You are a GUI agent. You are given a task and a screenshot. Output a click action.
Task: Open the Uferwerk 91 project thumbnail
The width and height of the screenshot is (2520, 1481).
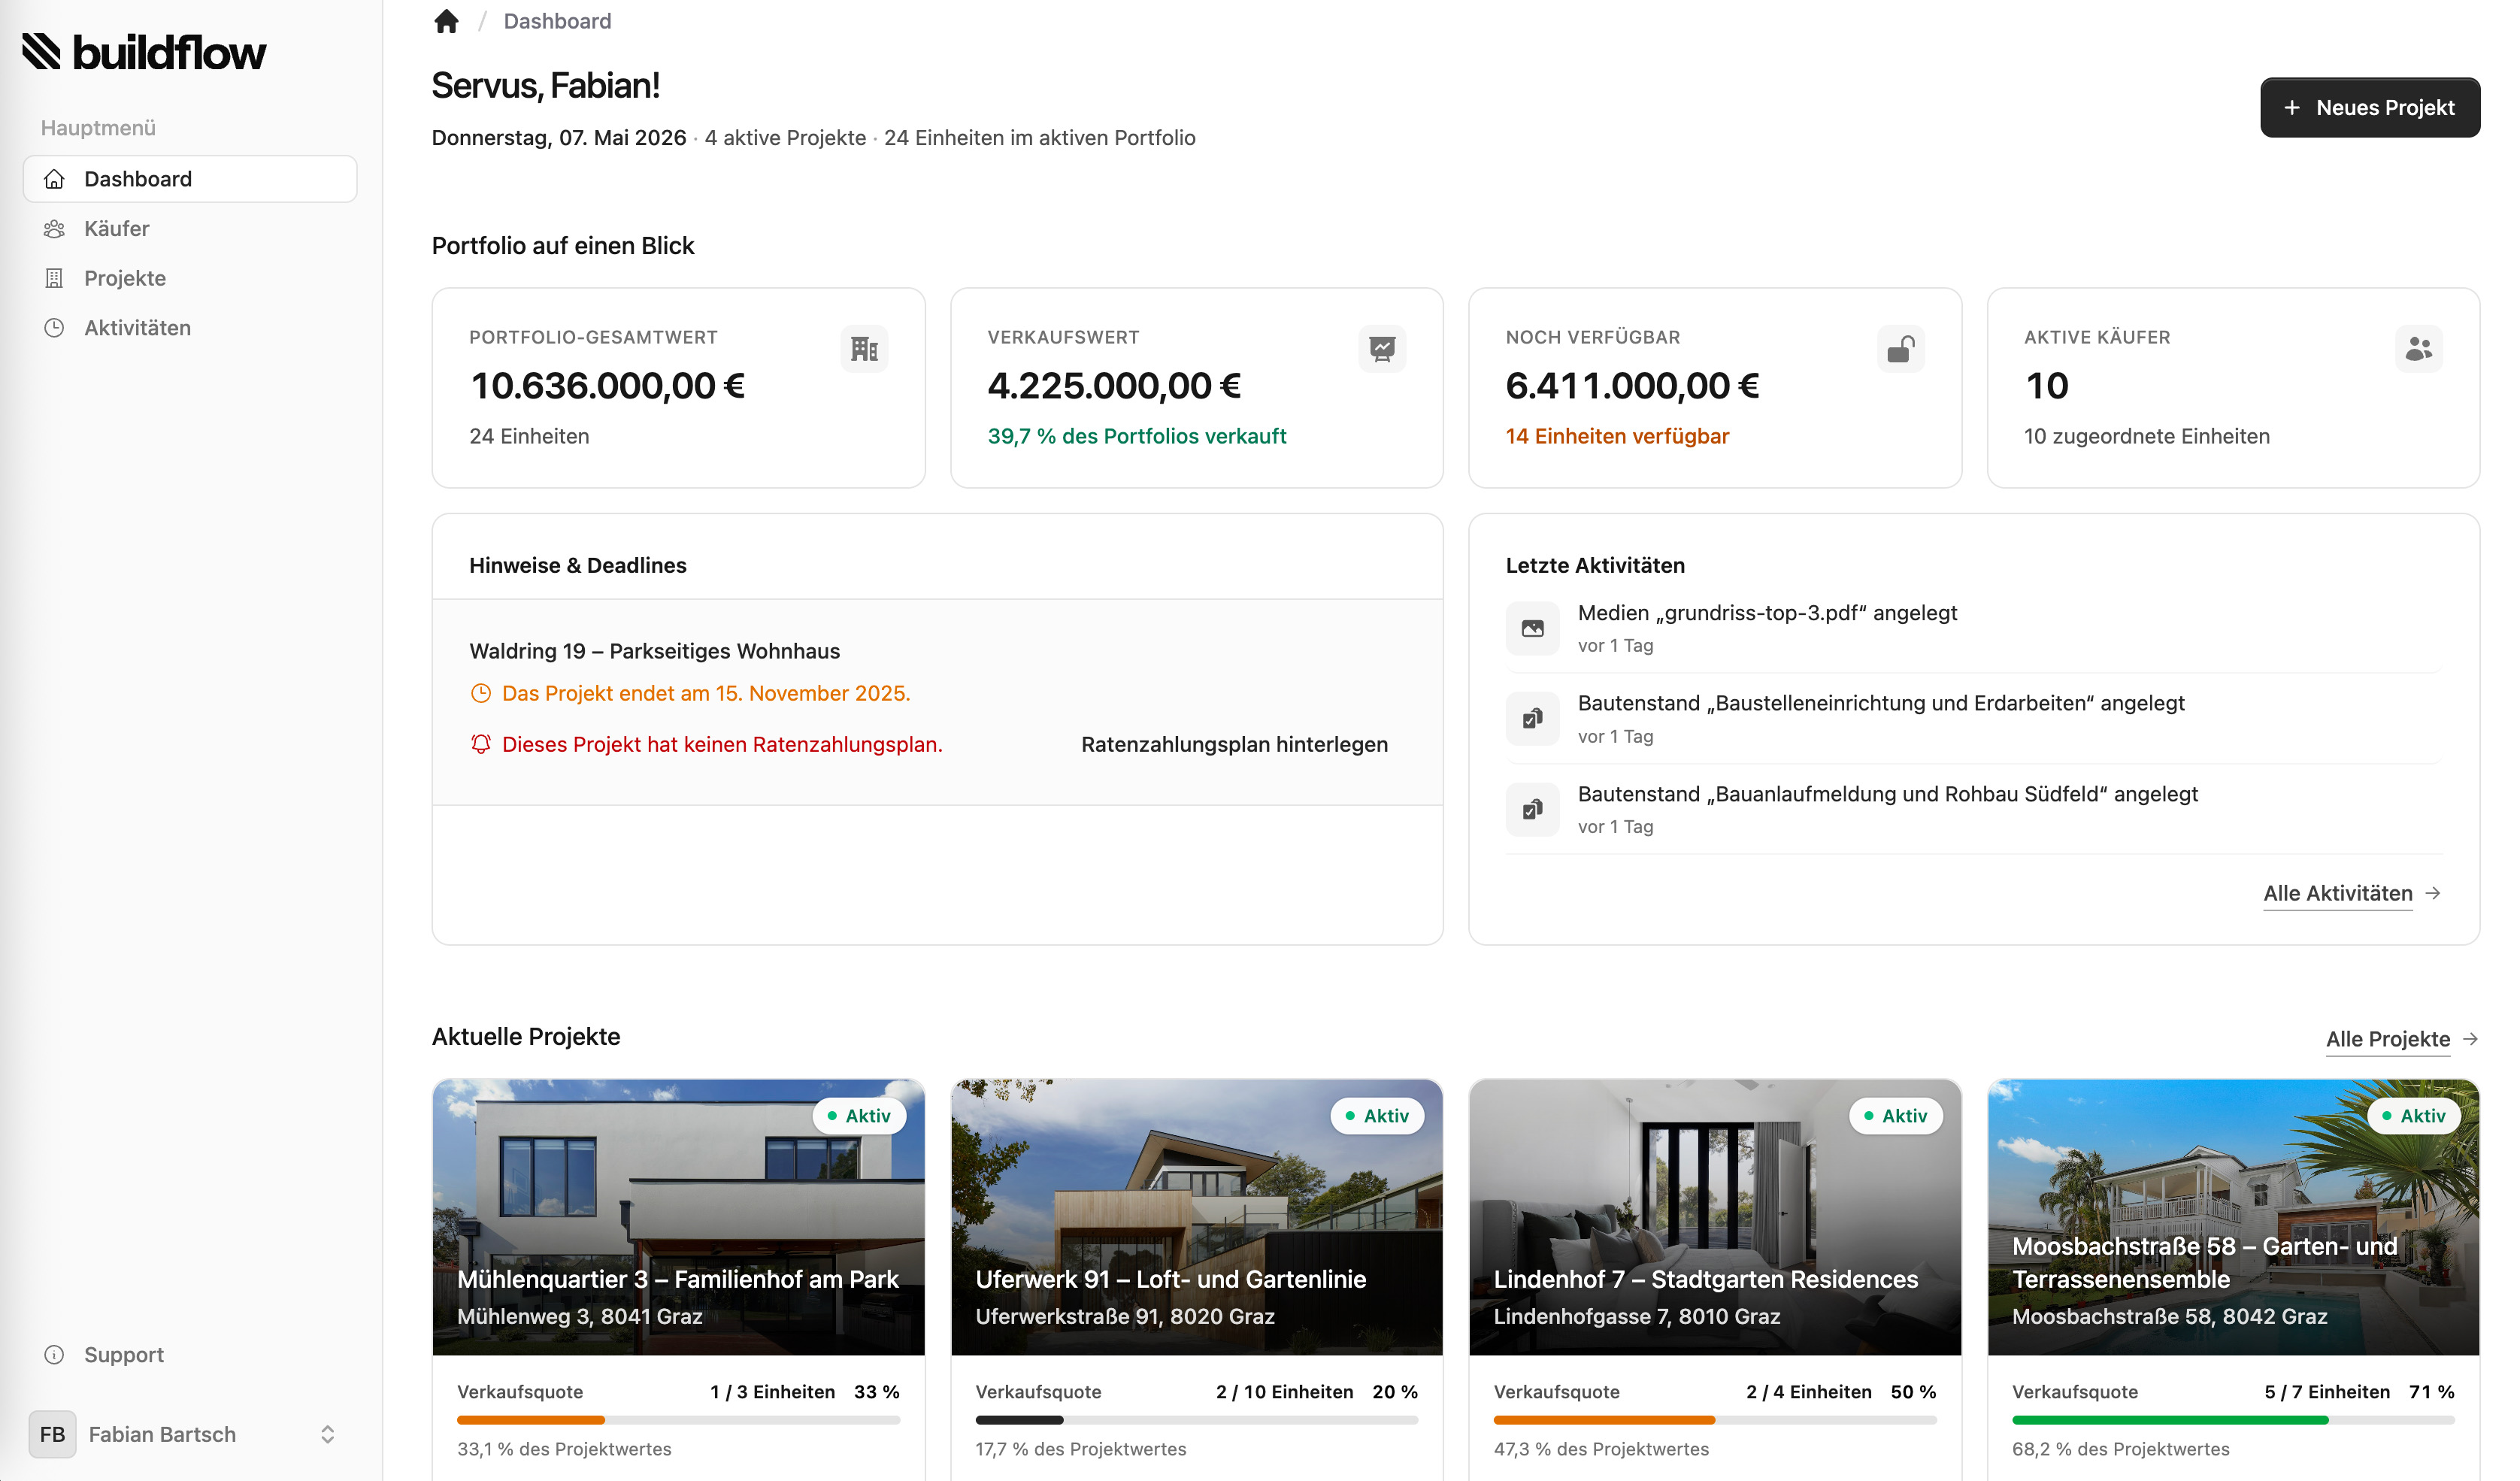1197,1218
